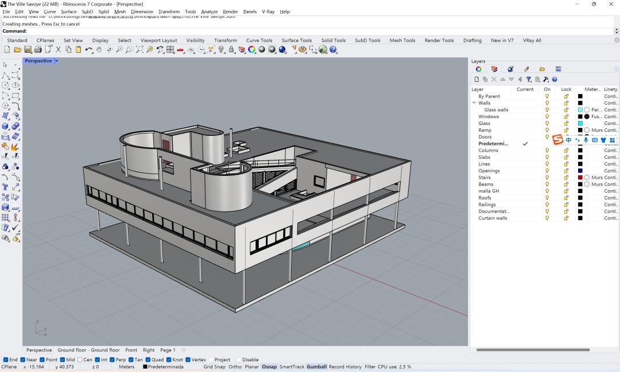Toggle Gumball in status bar
The height and width of the screenshot is (372, 620).
tap(317, 367)
